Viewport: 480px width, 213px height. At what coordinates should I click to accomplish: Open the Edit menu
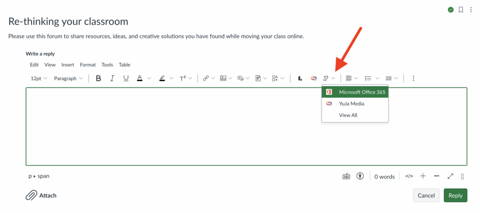click(x=34, y=65)
